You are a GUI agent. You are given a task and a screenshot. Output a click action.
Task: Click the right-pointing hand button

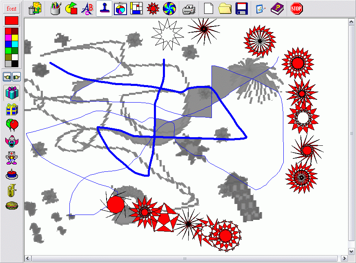pyautogui.click(x=16, y=77)
